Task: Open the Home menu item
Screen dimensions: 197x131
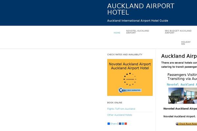Action: (117, 33)
